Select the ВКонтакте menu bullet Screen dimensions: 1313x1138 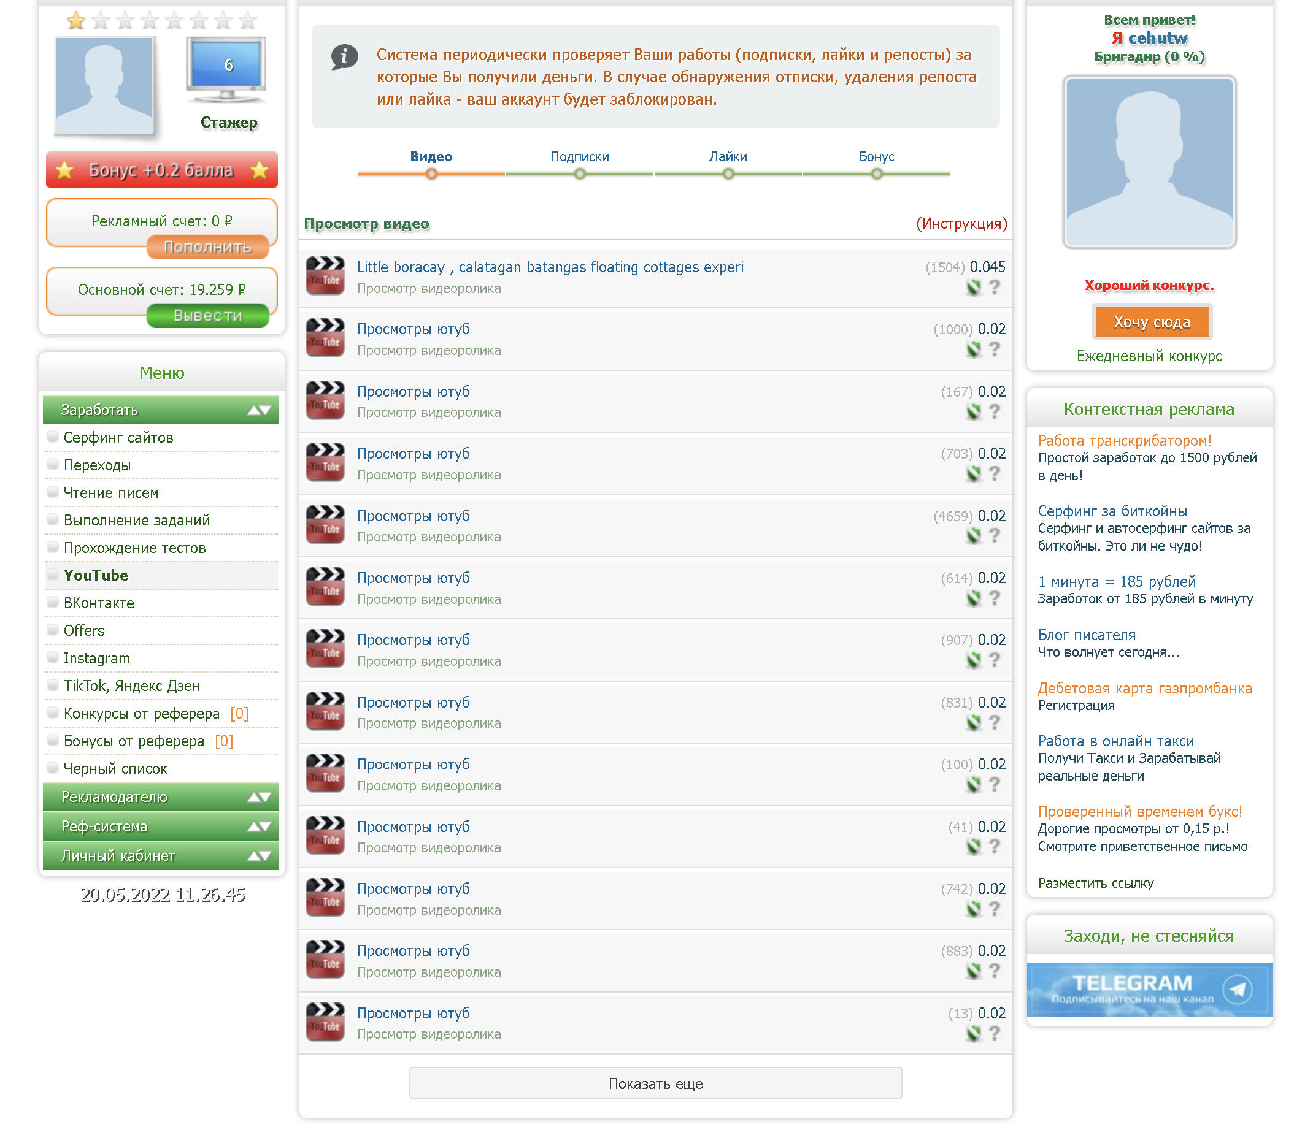(53, 603)
